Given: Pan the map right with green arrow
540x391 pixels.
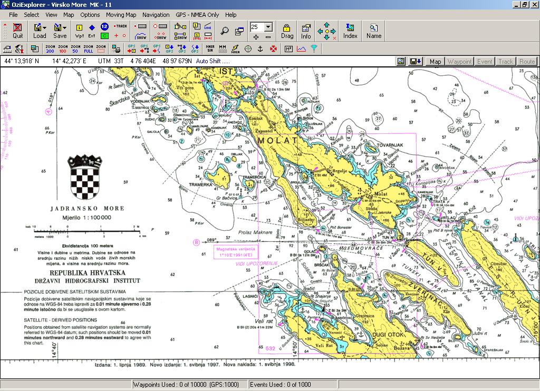Looking at the screenshot, I should click(333, 31).
